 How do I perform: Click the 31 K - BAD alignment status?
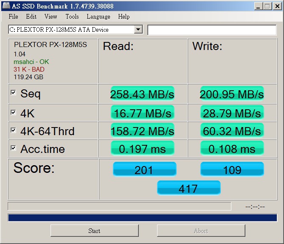click(x=29, y=69)
